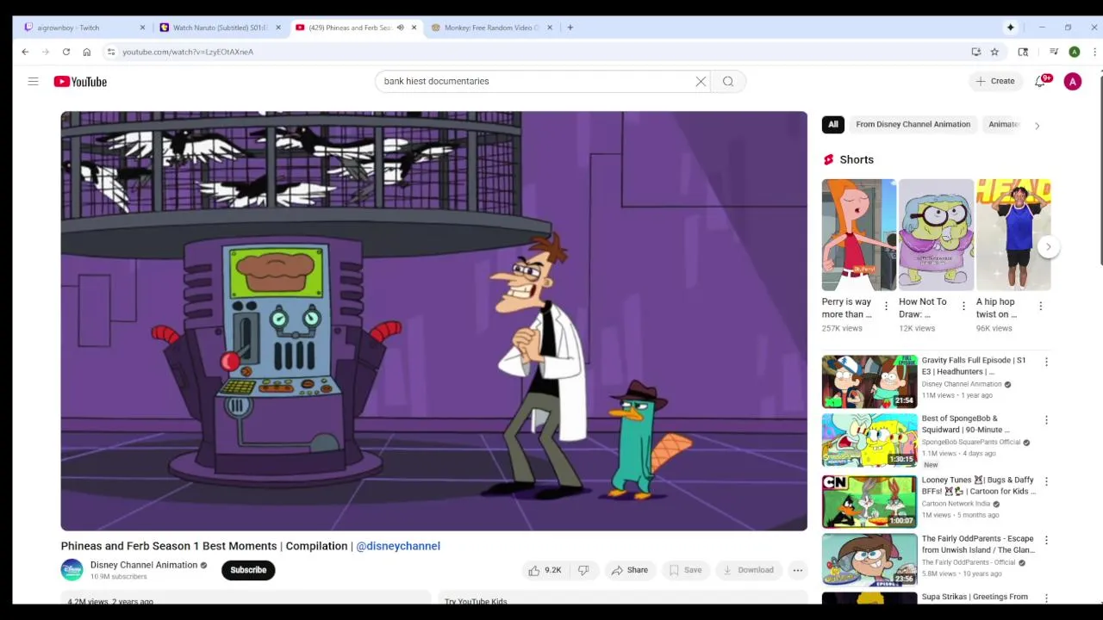Open a new browser tab
This screenshot has width=1103, height=620.
click(x=570, y=28)
